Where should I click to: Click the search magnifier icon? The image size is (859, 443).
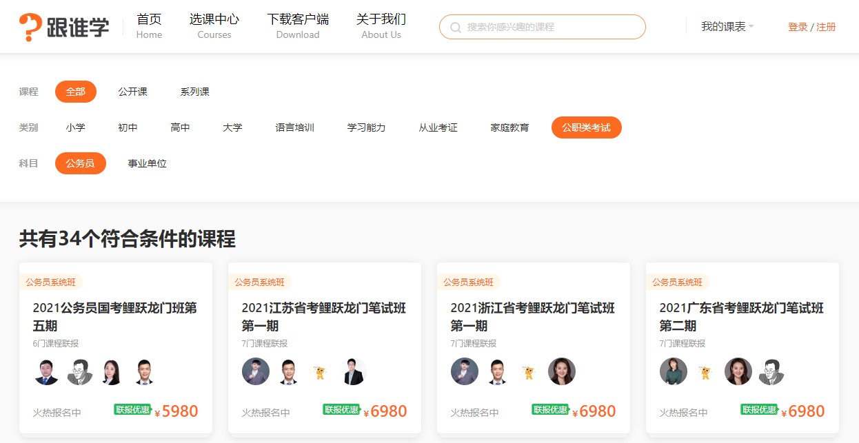pos(456,27)
